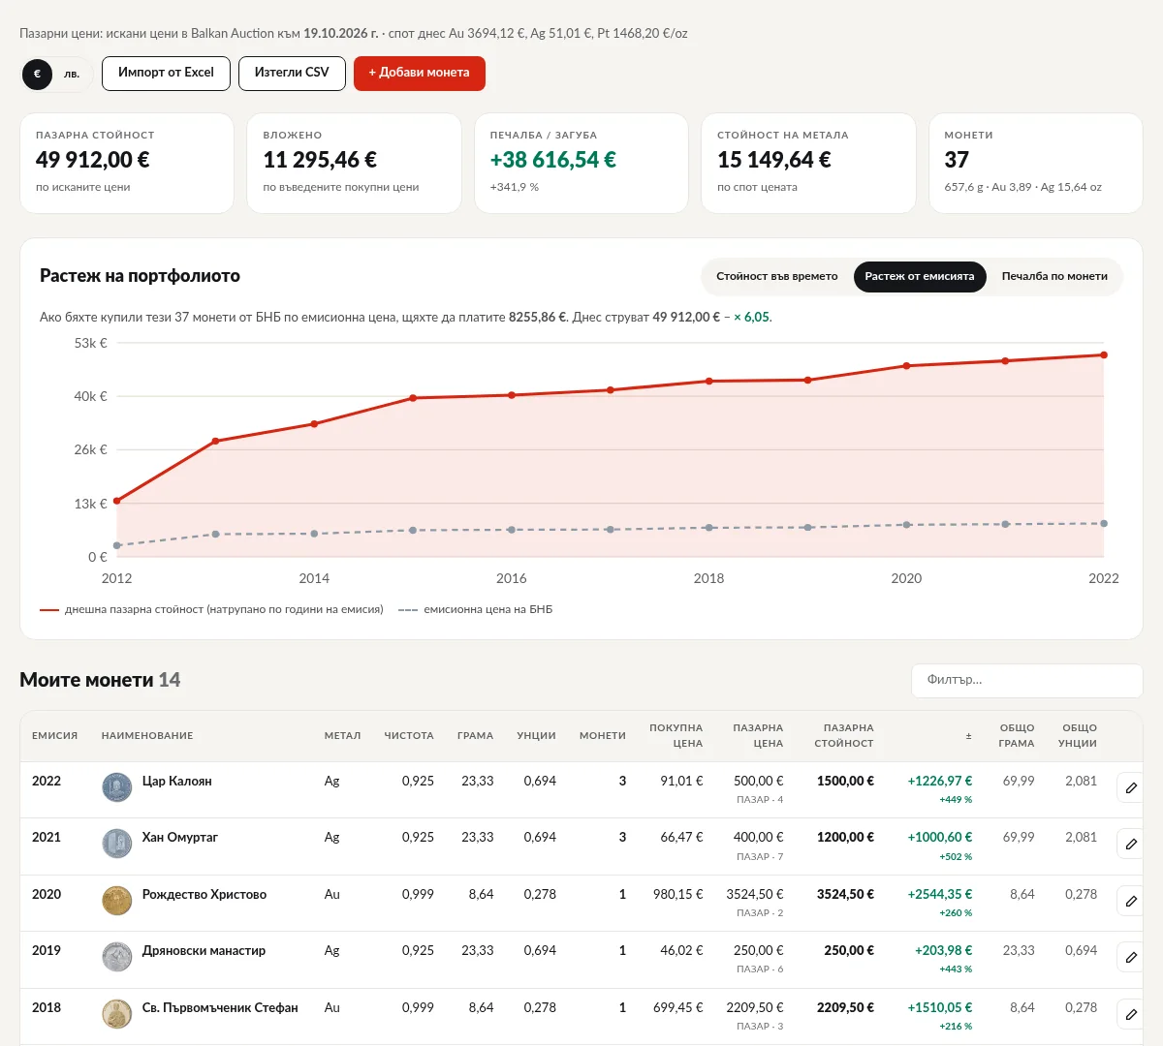This screenshot has width=1163, height=1046.
Task: Click purchase price 980,15 €
Action: coord(678,894)
